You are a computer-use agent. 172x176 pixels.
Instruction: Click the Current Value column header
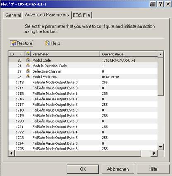pyautogui.click(x=129, y=54)
